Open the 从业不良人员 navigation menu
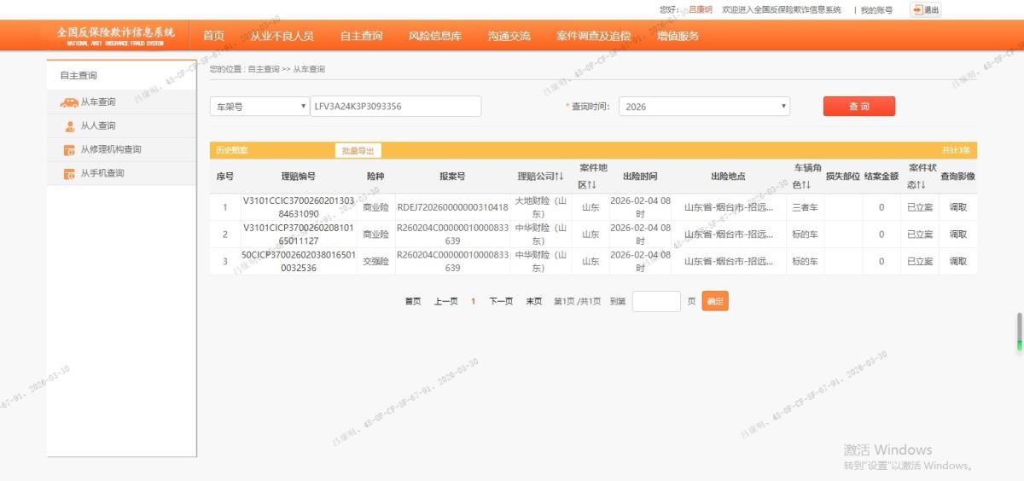The width and height of the screenshot is (1024, 481). [282, 36]
